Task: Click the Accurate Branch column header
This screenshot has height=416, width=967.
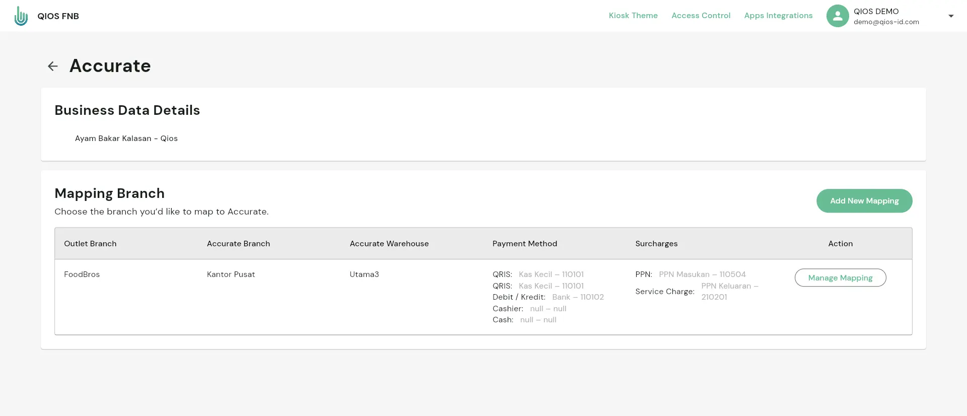Action: coord(238,244)
